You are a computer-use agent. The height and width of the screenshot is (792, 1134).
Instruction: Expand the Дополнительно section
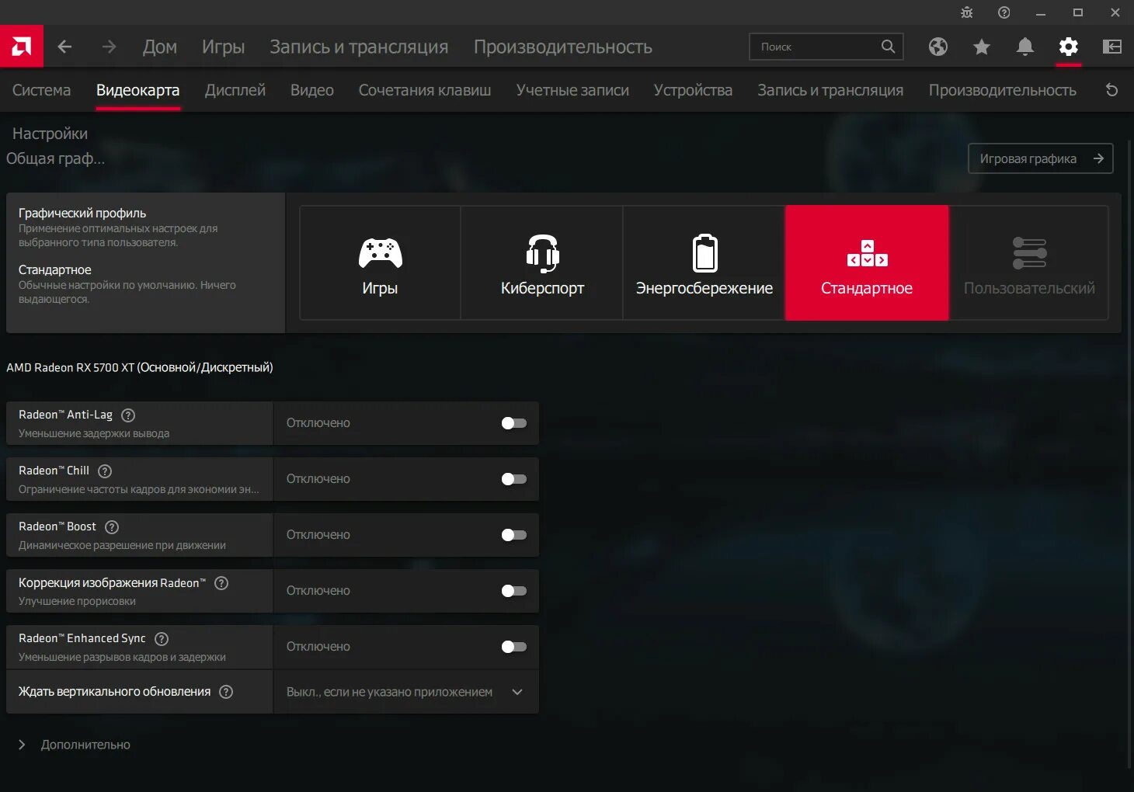pyautogui.click(x=75, y=745)
